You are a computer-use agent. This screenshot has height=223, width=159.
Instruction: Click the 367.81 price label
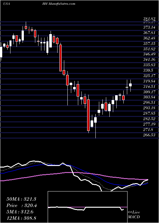click(149, 33)
